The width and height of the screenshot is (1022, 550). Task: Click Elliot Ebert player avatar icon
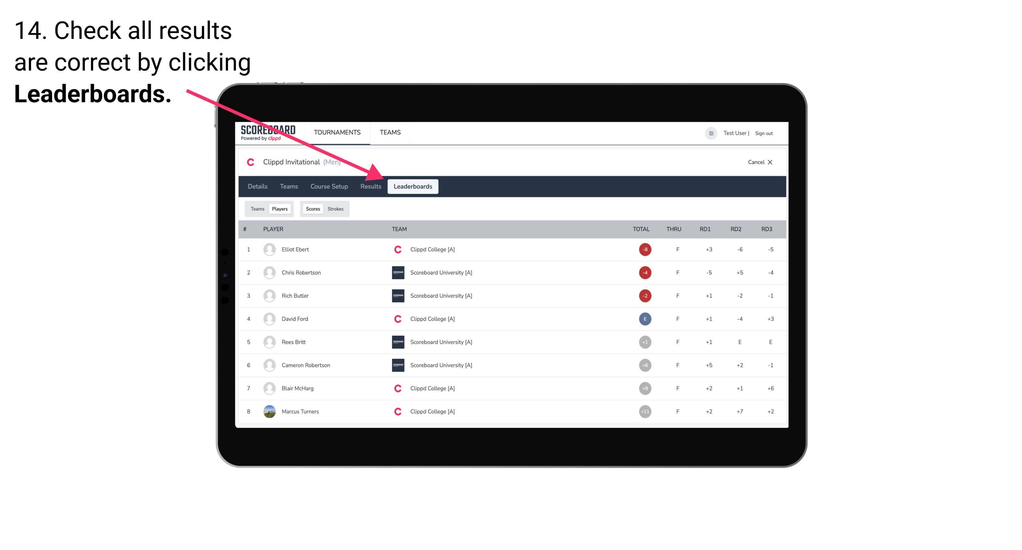click(269, 249)
